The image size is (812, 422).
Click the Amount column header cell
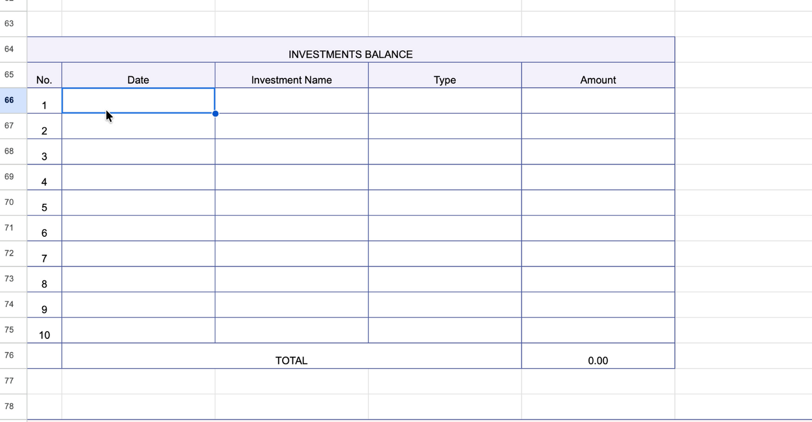[x=598, y=75]
